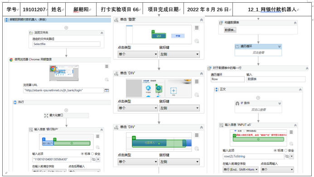
Task: Open hamburger menu of 输入信息 'INPUT a5' activity
Action: tap(291, 132)
